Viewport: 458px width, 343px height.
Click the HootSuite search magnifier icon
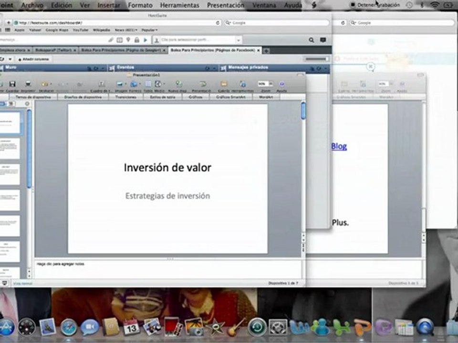[x=312, y=40]
